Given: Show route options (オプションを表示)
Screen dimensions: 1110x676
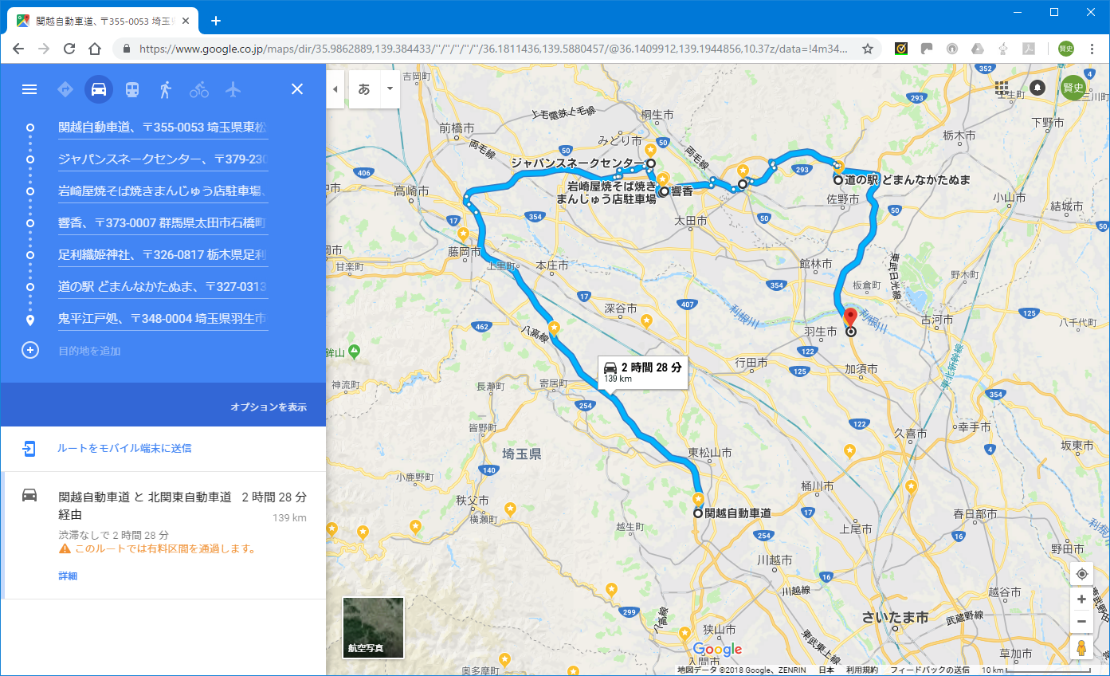Looking at the screenshot, I should coord(269,407).
